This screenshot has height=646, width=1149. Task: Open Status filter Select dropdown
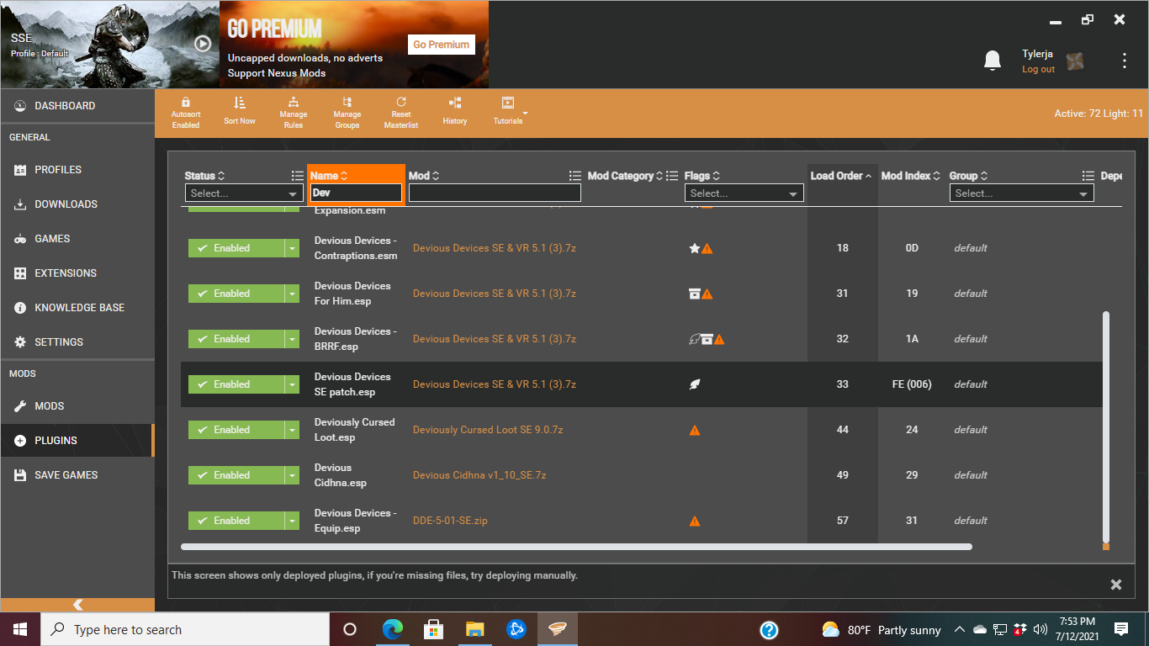(x=244, y=193)
